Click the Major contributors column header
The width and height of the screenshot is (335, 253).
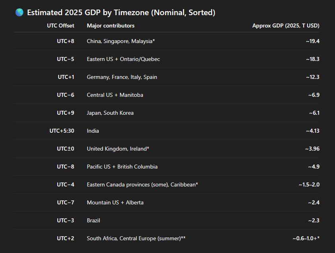[x=111, y=25]
